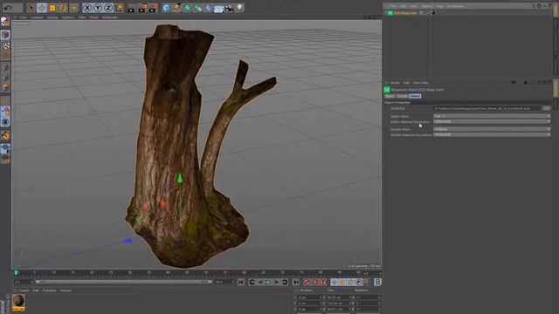Toggle Autokeying red button
559x314 pixels.
point(314,282)
